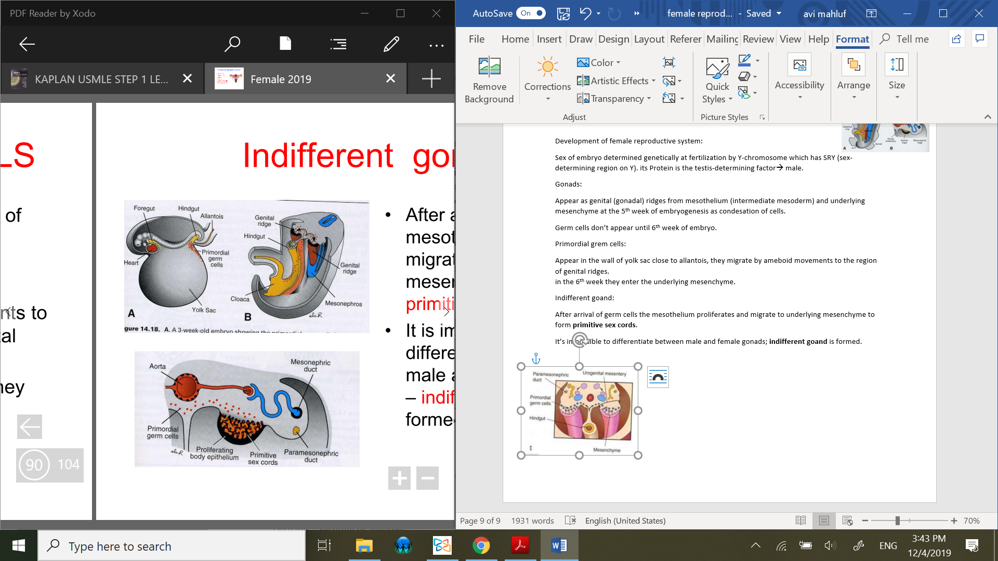This screenshot has height=561, width=998.
Task: Click the zoom slider handle in Word
Action: (x=897, y=520)
